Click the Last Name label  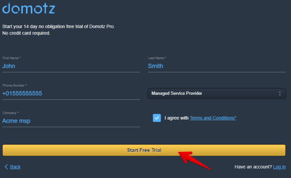click(x=157, y=58)
